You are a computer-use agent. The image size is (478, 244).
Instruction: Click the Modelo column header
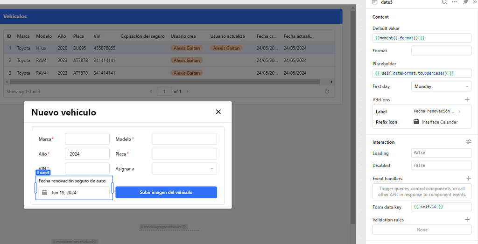(44, 36)
